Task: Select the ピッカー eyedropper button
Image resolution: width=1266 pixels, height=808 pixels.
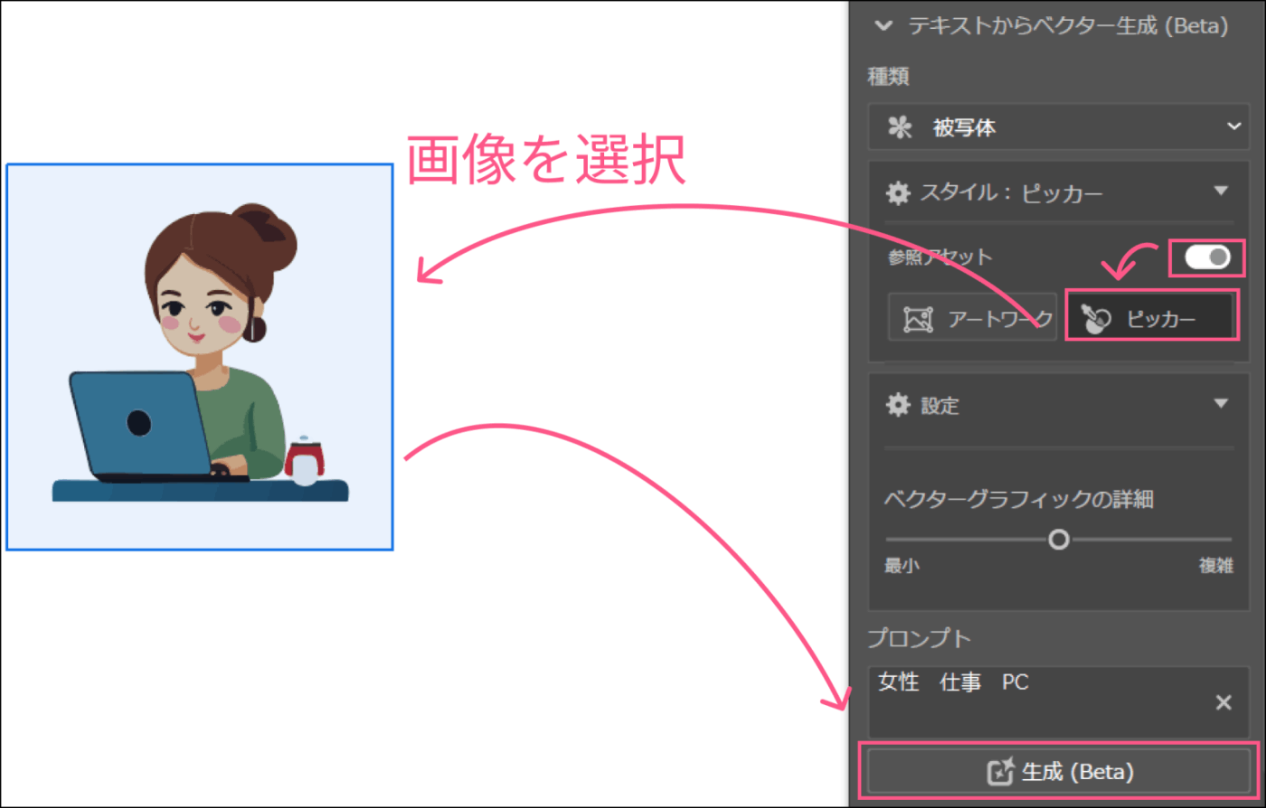Action: pyautogui.click(x=1151, y=316)
